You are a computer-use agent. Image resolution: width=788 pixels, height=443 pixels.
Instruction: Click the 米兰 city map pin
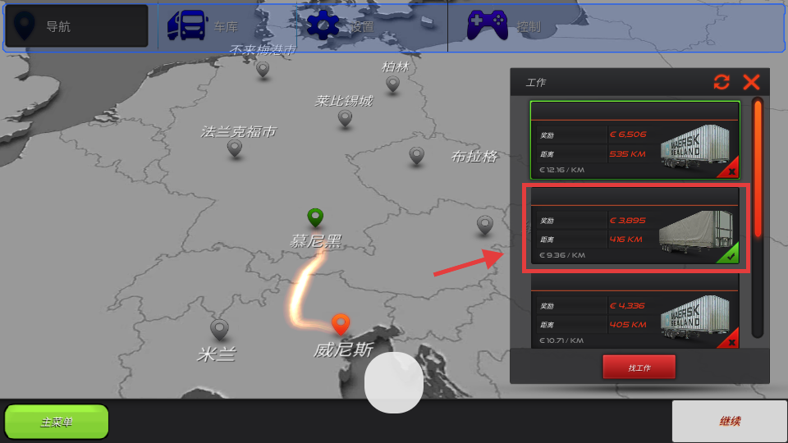click(219, 329)
